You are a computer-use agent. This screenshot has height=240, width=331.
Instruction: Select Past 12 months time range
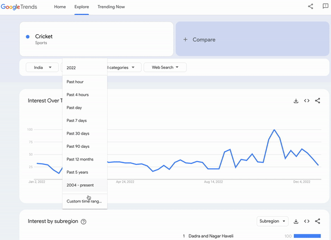pyautogui.click(x=84, y=159)
